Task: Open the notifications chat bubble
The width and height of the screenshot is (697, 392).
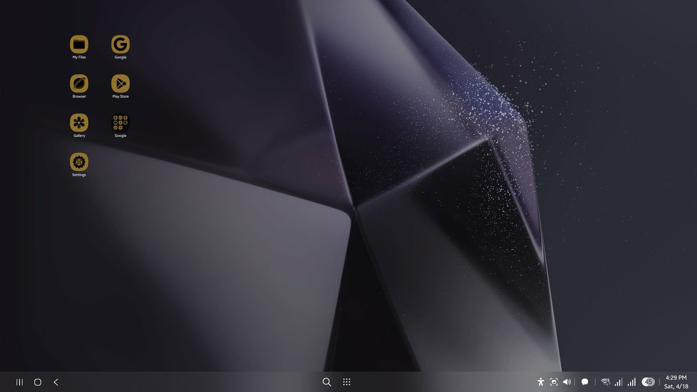Action: tap(584, 382)
